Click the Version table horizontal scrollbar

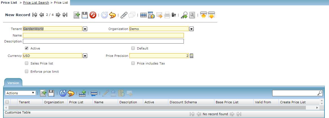pyautogui.click(x=157, y=108)
